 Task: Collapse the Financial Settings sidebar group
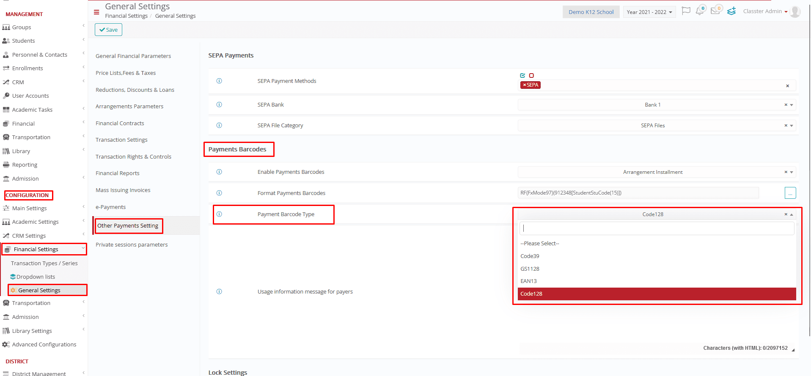click(44, 249)
